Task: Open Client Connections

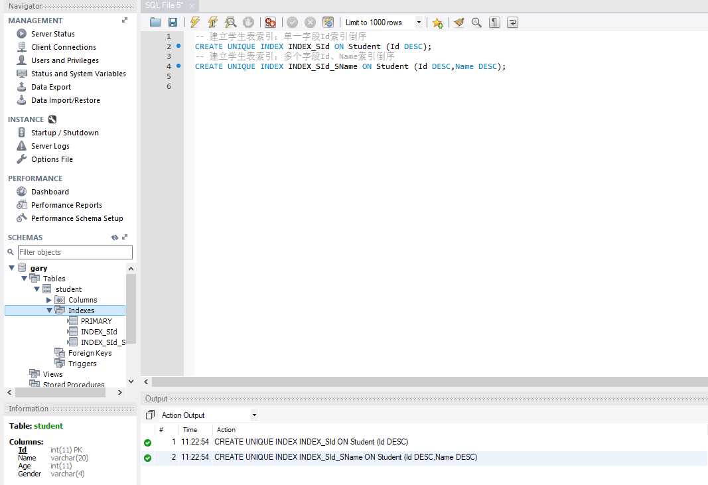Action: pos(63,47)
